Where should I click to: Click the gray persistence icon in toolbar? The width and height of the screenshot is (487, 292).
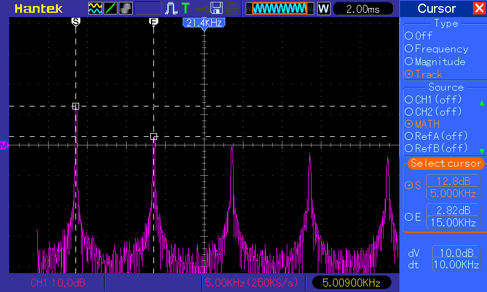(x=125, y=9)
